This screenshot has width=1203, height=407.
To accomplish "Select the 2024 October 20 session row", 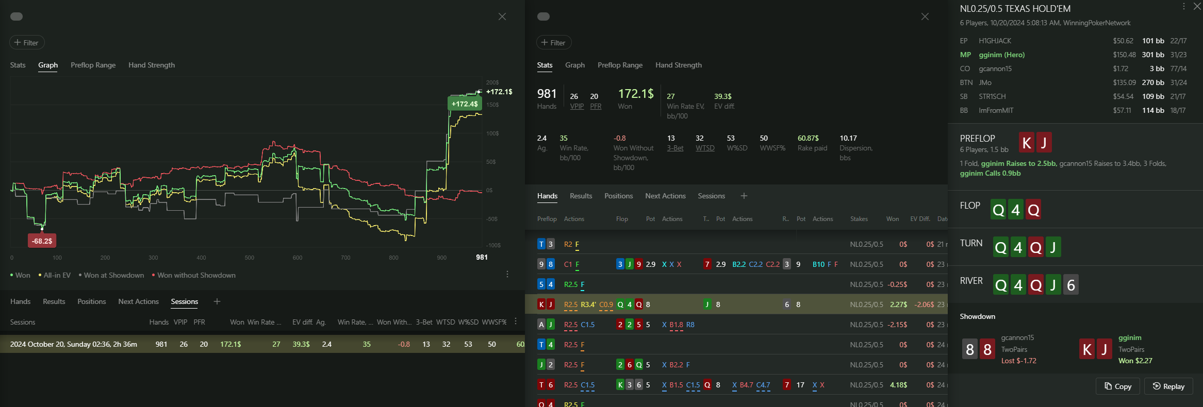I will (262, 344).
